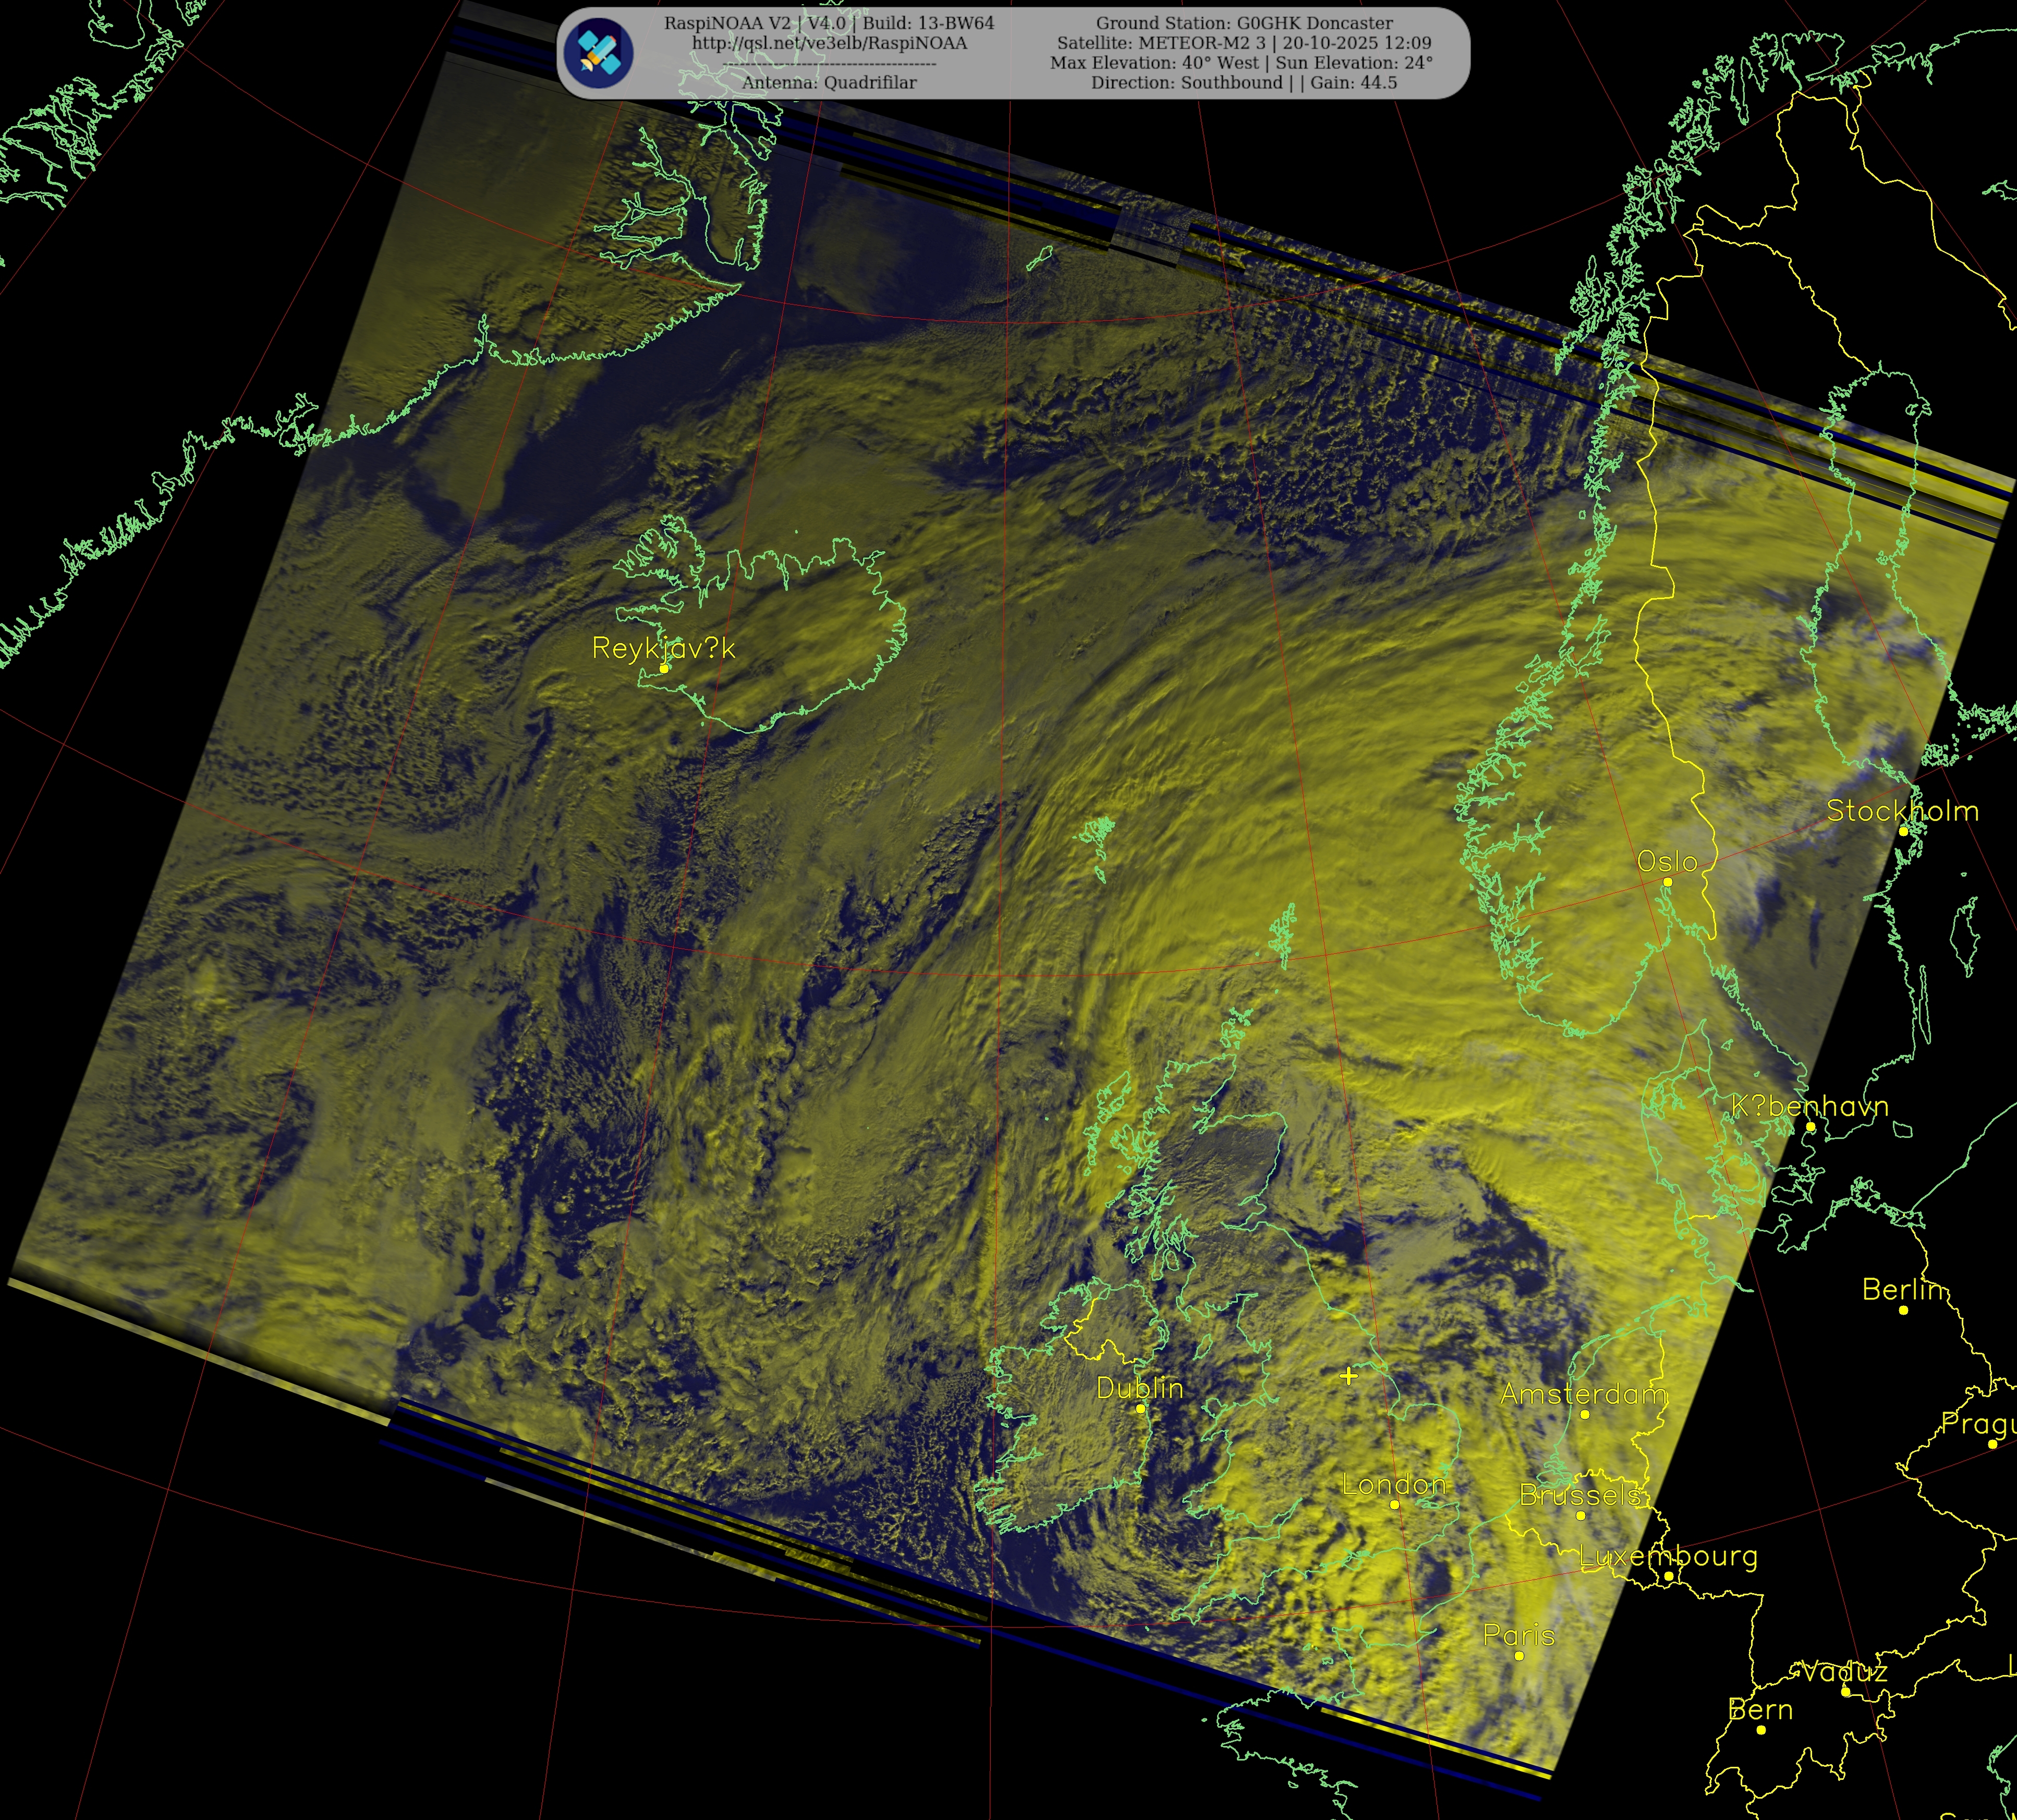Click the yellow ground station cross marker
The width and height of the screenshot is (2017, 1820).
(1348, 1376)
